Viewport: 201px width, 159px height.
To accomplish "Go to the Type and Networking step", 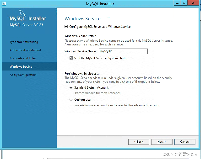I will click(24, 42).
